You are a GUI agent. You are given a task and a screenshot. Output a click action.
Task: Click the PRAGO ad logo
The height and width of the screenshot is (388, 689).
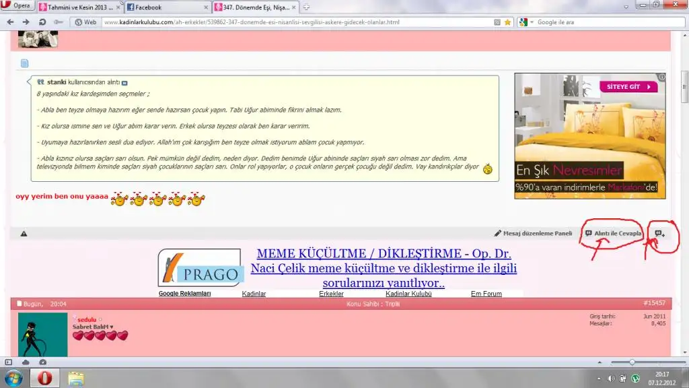(199, 268)
